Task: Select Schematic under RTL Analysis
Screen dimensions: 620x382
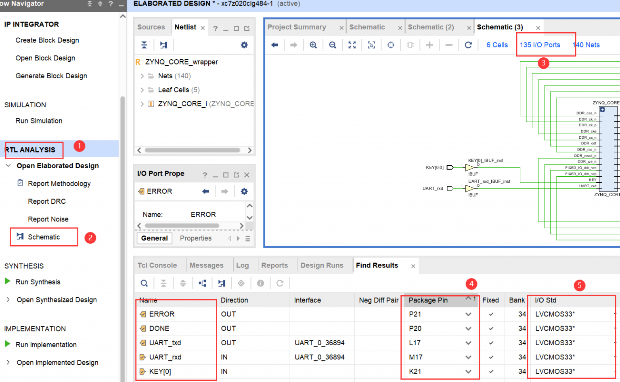Action: [x=44, y=237]
